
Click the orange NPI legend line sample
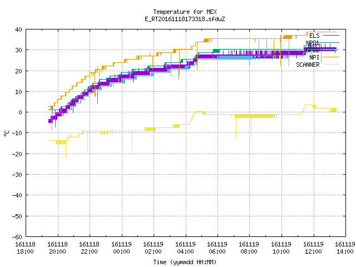point(331,57)
